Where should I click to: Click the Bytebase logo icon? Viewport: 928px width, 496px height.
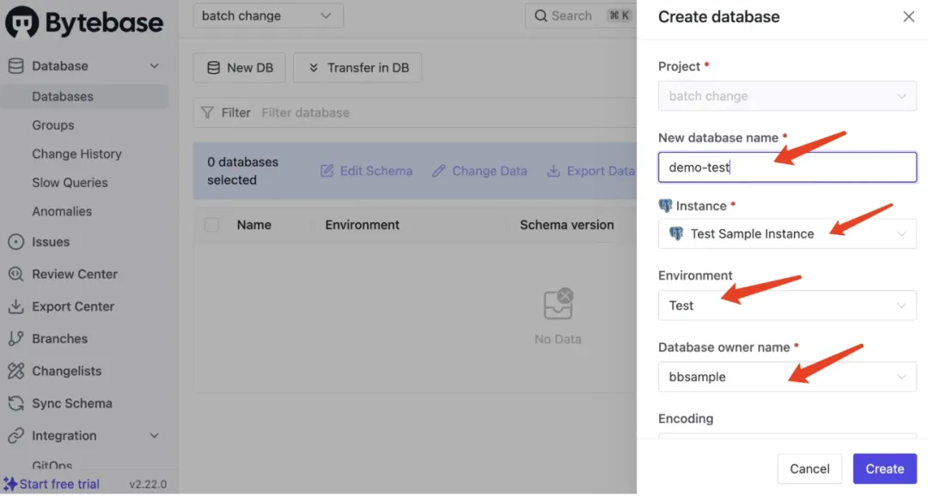[22, 23]
